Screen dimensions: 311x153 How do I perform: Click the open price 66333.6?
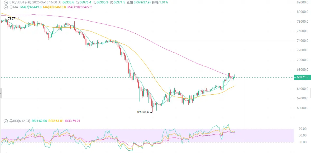click(x=69, y=3)
